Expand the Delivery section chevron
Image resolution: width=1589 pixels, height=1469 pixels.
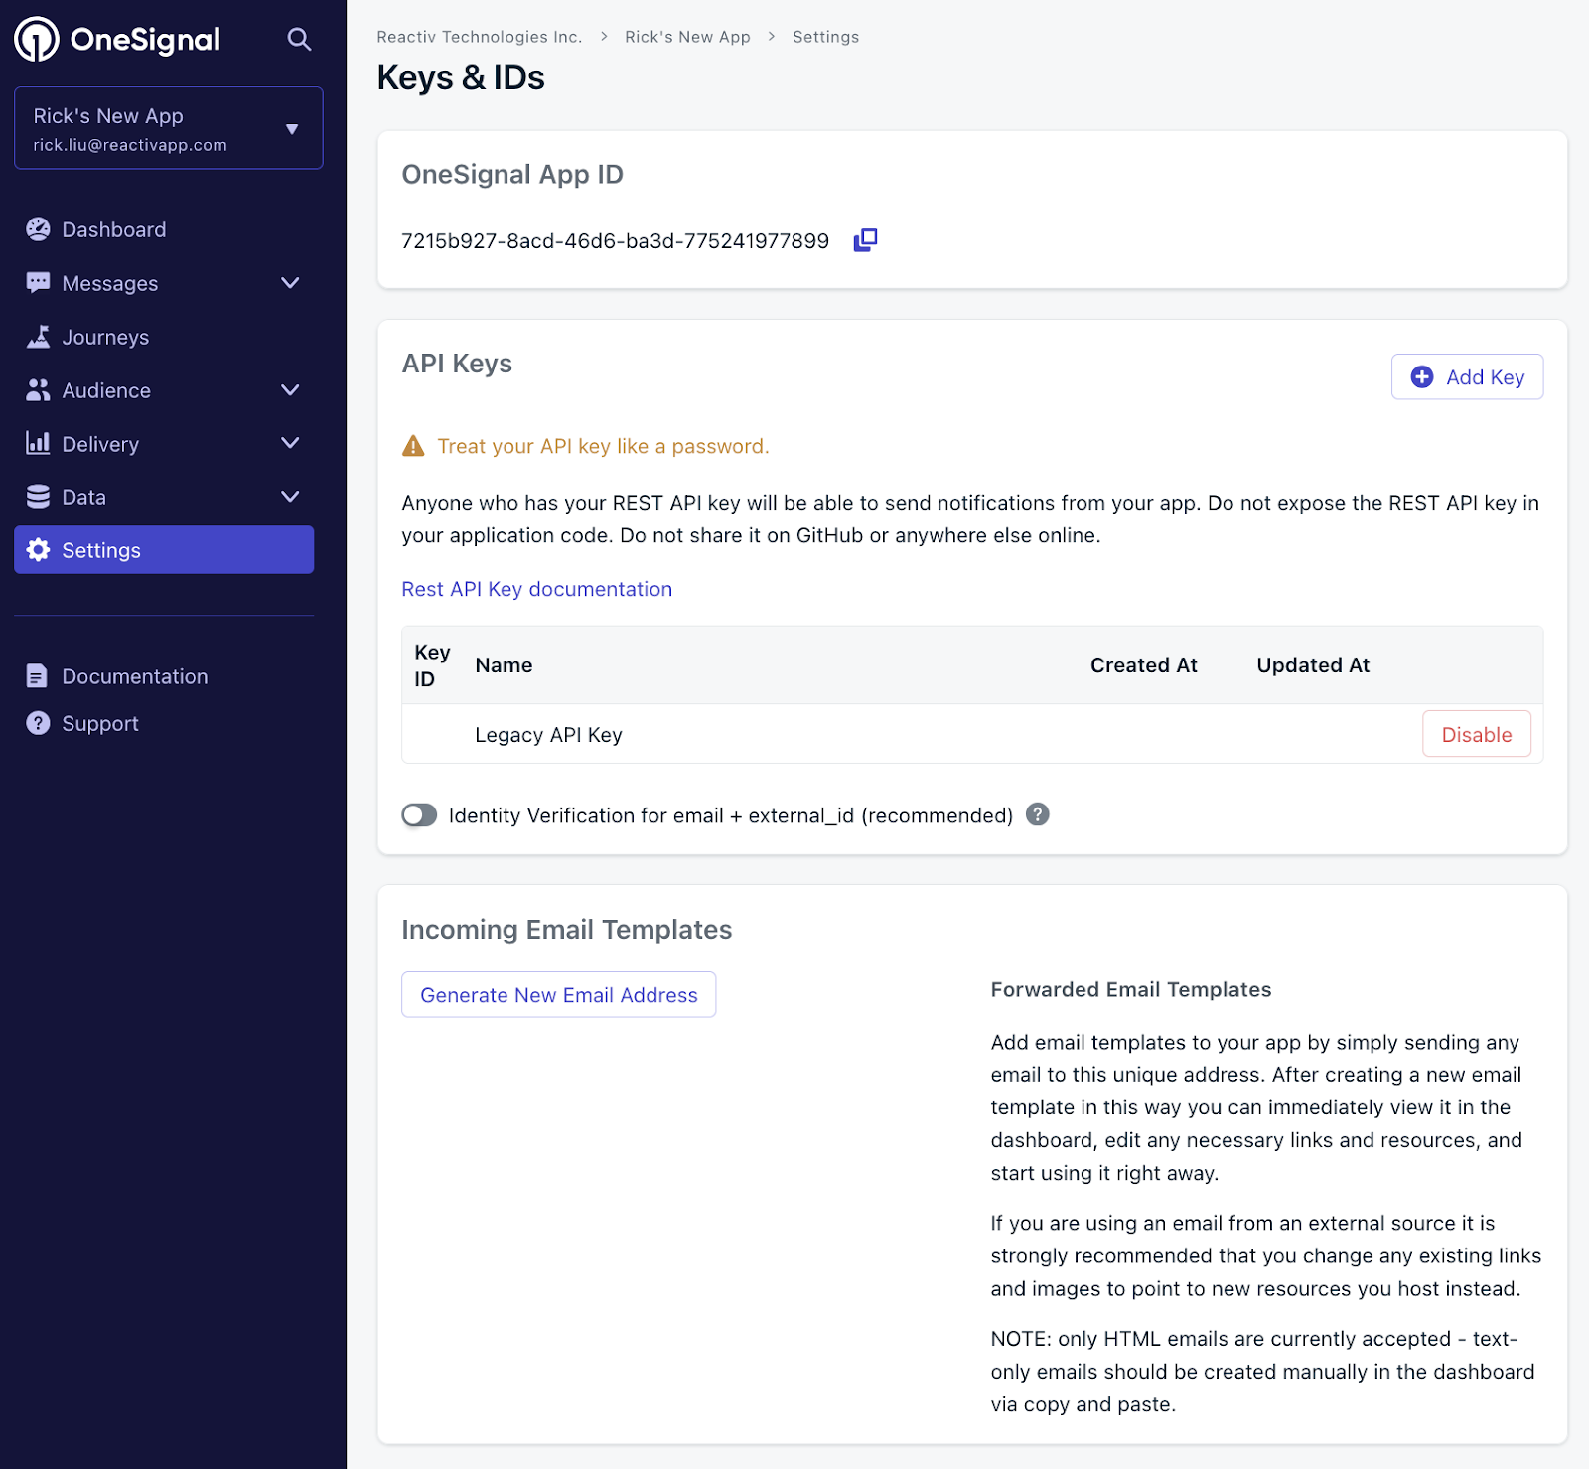290,443
